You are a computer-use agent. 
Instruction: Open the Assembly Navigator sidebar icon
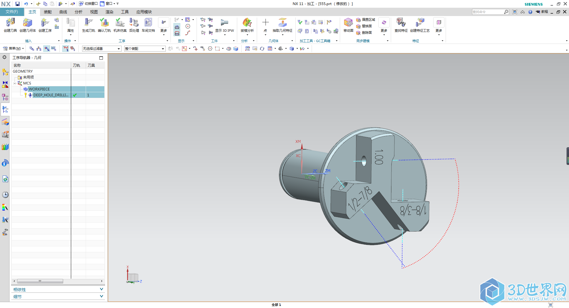point(5,72)
